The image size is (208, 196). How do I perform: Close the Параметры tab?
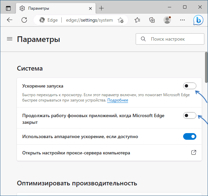pyautogui.click(x=90, y=9)
